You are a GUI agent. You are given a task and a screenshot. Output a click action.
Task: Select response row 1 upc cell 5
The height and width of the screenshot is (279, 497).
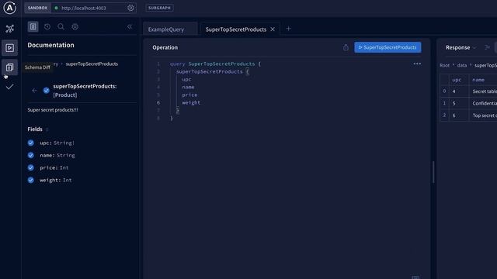459,103
